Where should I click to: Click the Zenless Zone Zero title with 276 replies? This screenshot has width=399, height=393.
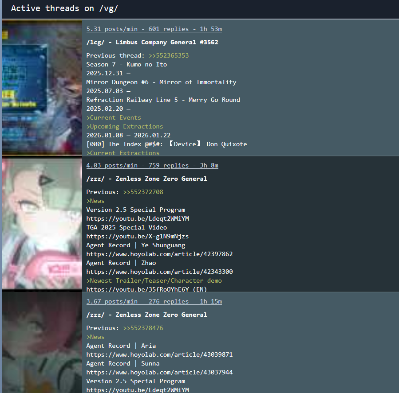click(x=146, y=315)
